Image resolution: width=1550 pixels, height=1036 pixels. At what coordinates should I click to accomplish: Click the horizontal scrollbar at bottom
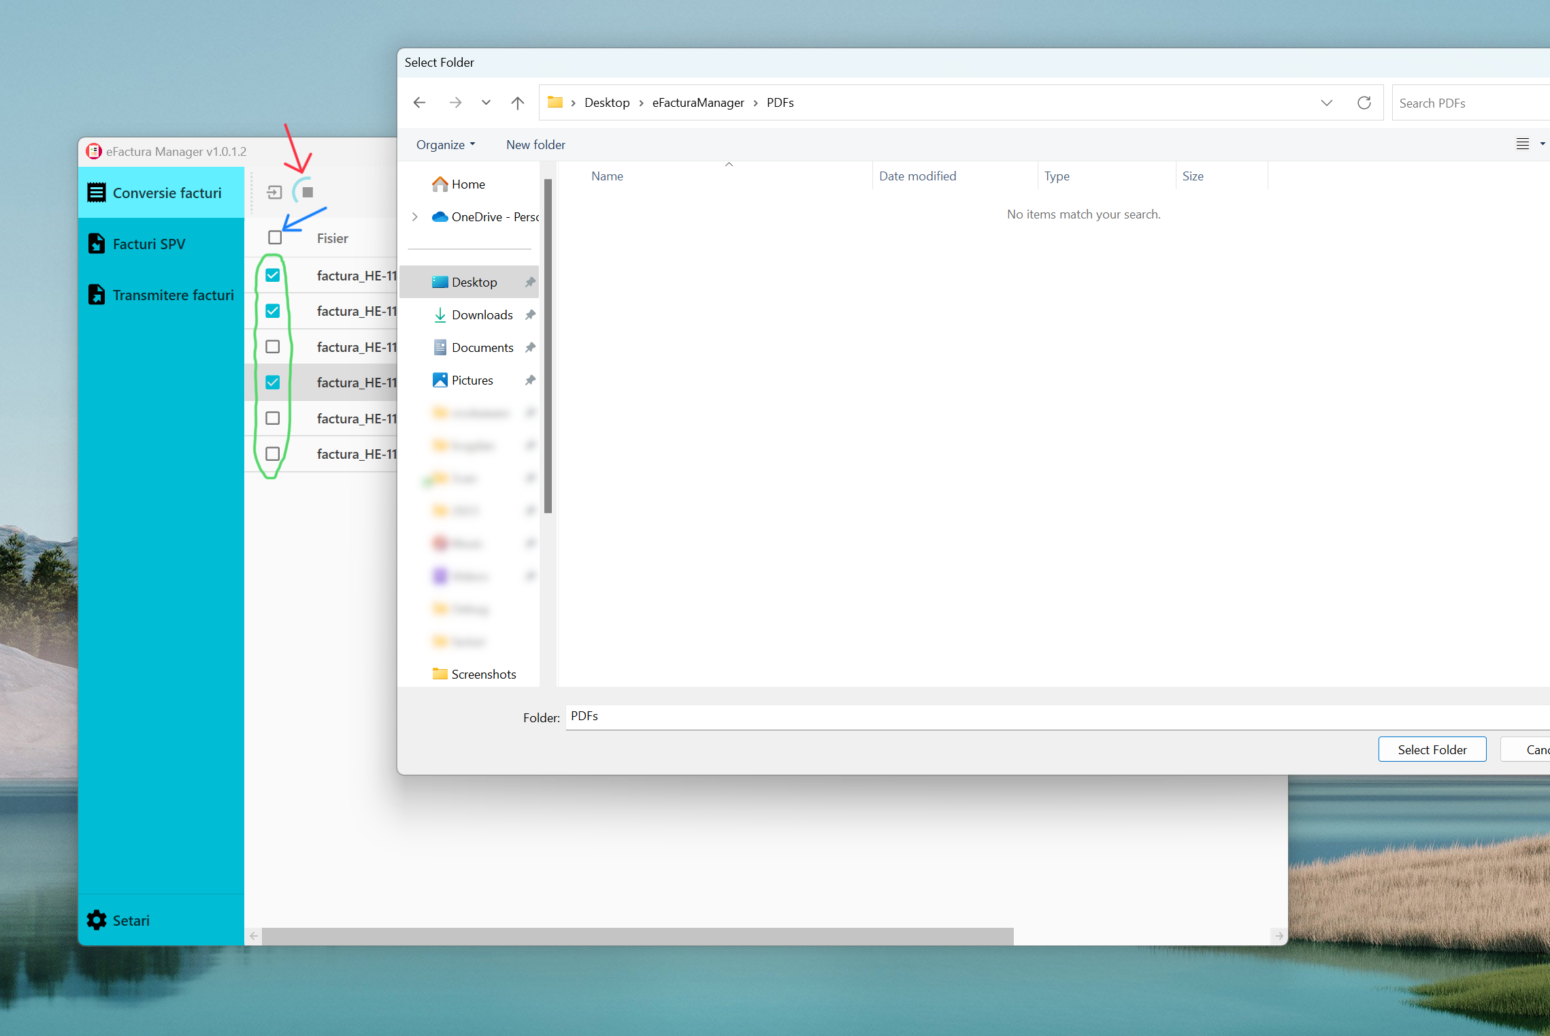click(x=637, y=936)
